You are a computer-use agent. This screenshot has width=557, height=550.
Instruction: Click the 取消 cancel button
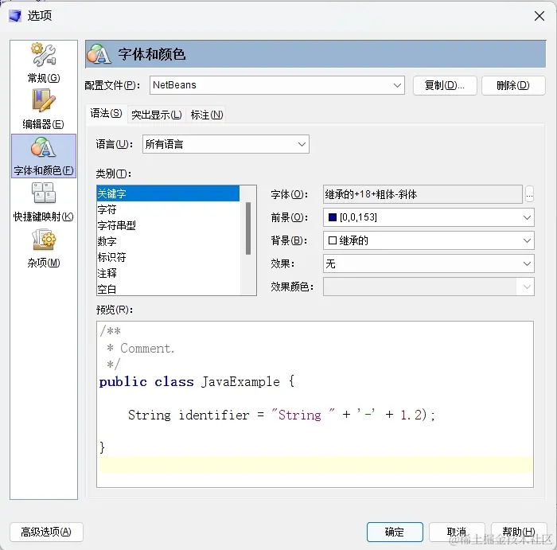click(457, 532)
